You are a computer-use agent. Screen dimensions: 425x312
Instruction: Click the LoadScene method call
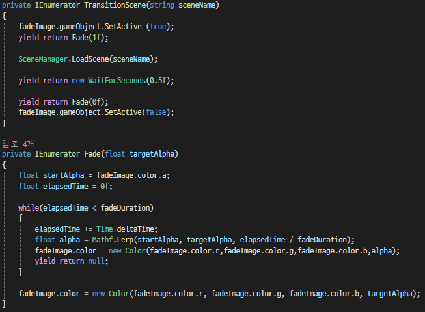point(90,59)
